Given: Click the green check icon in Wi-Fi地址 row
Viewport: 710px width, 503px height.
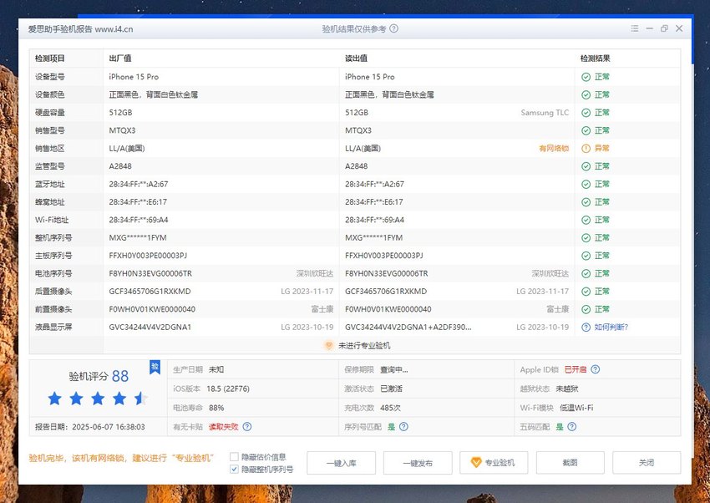Looking at the screenshot, I should [x=586, y=220].
